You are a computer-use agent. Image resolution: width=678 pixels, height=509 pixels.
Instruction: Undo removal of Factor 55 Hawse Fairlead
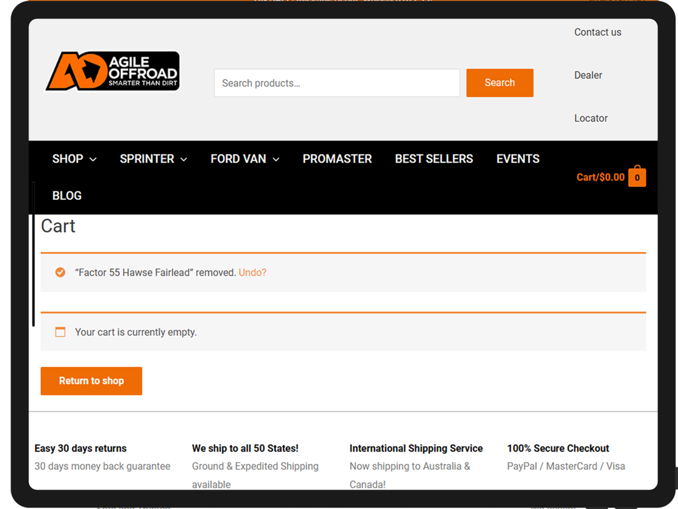[x=252, y=273]
